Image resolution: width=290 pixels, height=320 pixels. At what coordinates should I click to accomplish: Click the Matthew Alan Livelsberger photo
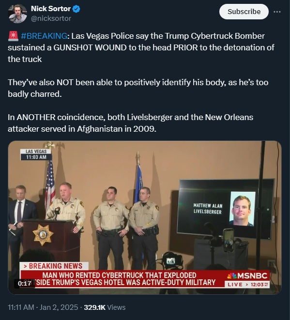[242, 209]
